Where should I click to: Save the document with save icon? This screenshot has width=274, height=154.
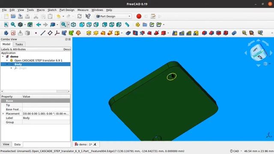(x=20, y=16)
